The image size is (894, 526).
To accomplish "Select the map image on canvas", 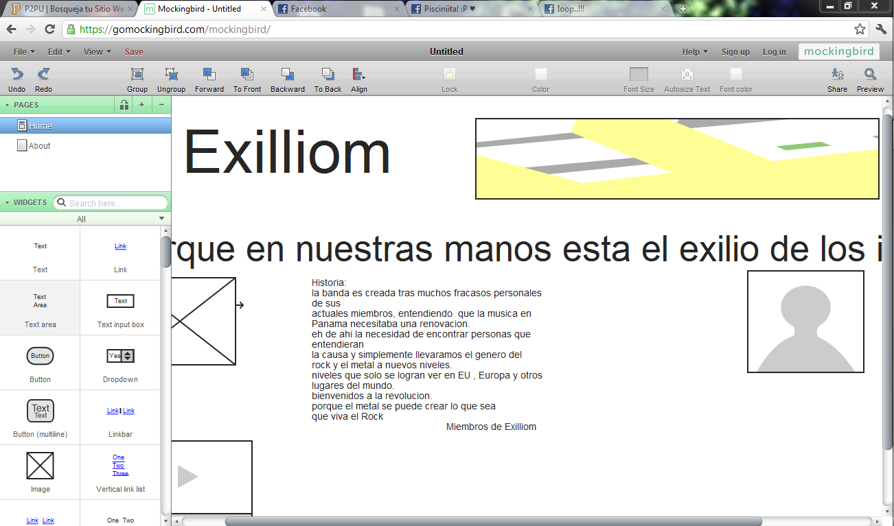I will [x=677, y=158].
